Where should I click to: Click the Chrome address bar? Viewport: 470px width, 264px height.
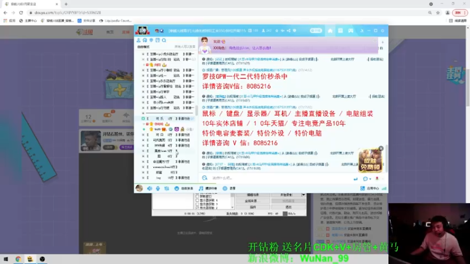[228, 12]
